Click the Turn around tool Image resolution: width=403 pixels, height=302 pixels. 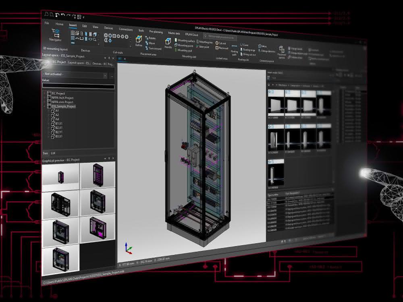point(154,48)
